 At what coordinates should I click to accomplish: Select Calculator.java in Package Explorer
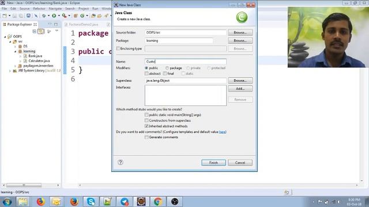click(x=39, y=61)
